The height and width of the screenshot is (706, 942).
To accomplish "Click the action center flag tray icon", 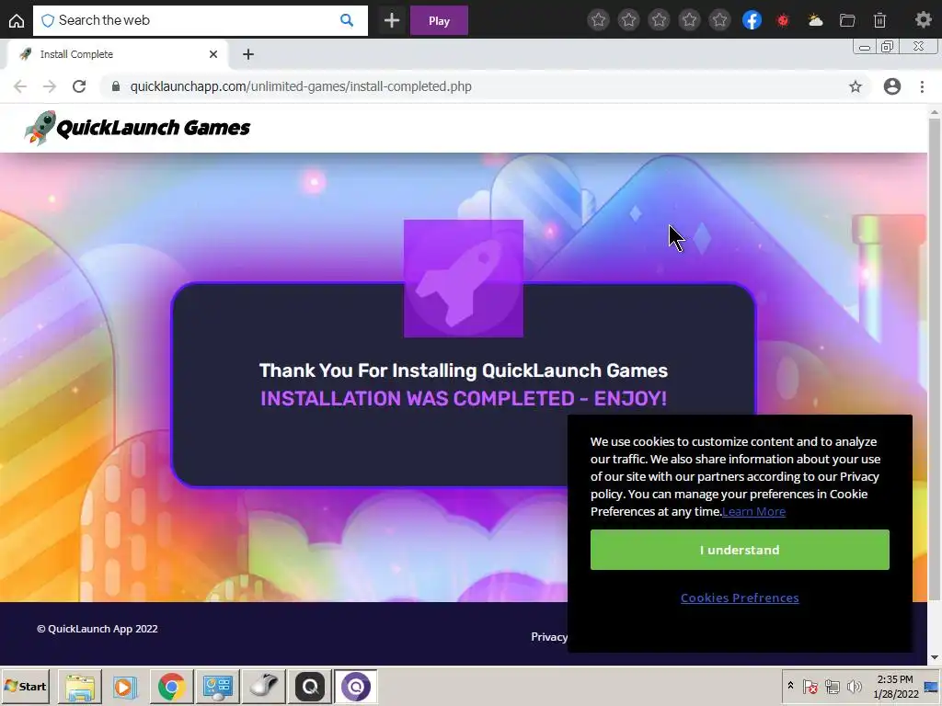I will (810, 686).
